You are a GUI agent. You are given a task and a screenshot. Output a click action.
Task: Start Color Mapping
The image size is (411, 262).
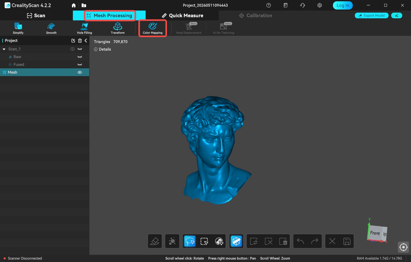click(x=153, y=28)
